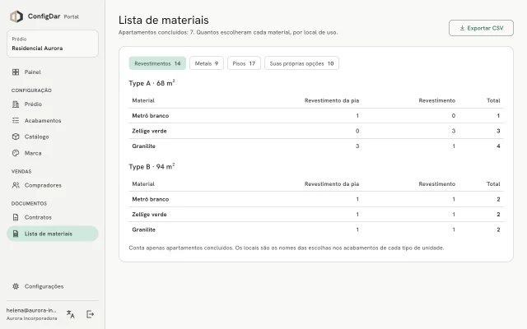This screenshot has width=527, height=329.
Task: Click the Conta apenas apartamentos concluídos footnote
Action: 287,248
